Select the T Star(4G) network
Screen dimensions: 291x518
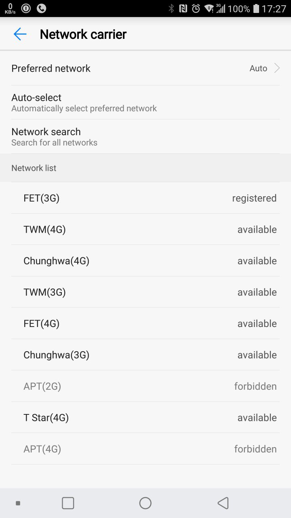coord(145,418)
